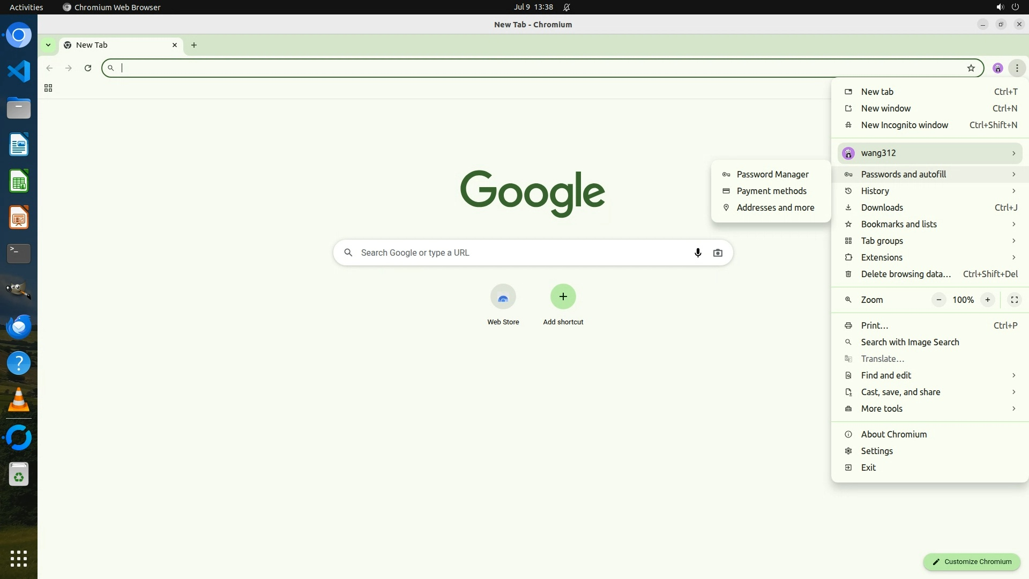Open Search by image camera icon
The image size is (1029, 579).
coord(718,253)
